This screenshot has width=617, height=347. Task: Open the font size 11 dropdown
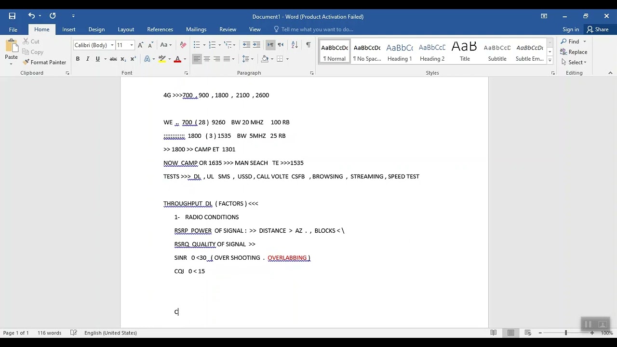[x=132, y=45]
